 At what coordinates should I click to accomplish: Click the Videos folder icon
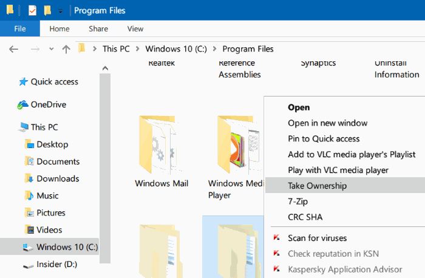[x=29, y=230]
